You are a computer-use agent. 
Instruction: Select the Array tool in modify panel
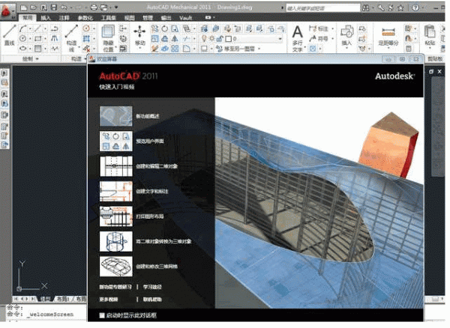click(175, 49)
